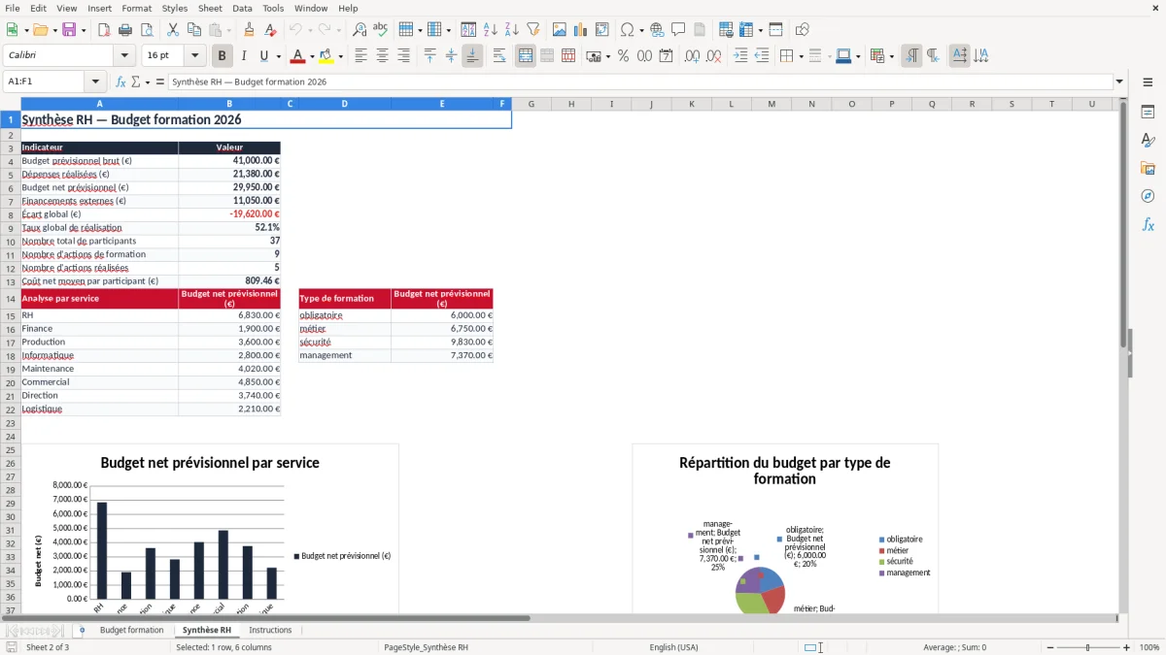Open Find & Replace
Viewport: 1166px width, 655px height.
point(360,30)
